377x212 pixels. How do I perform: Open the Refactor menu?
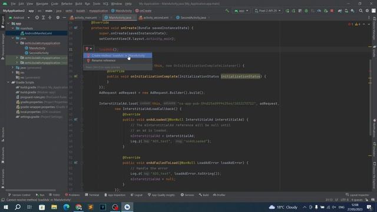click(x=67, y=4)
